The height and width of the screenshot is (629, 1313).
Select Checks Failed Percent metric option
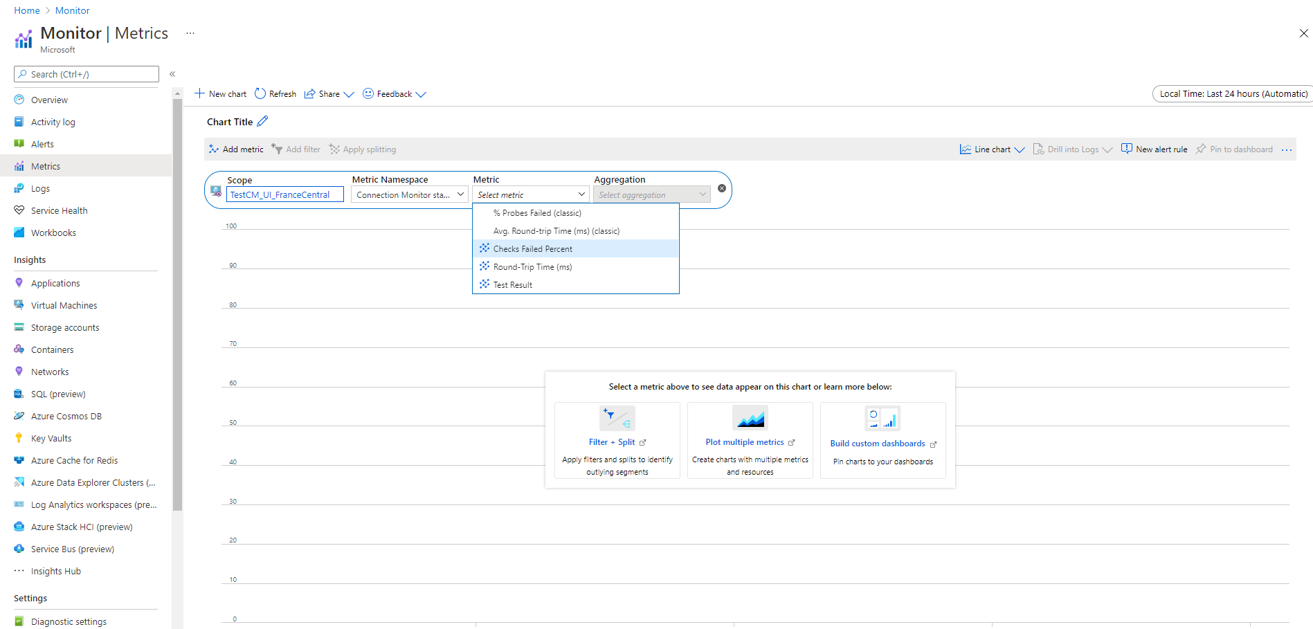point(533,249)
